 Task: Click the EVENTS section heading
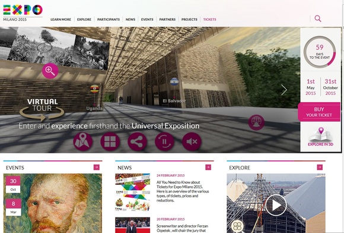15,168
